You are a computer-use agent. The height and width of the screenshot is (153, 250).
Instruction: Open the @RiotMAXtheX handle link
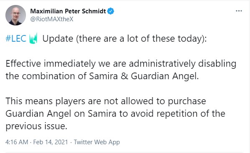[52, 19]
